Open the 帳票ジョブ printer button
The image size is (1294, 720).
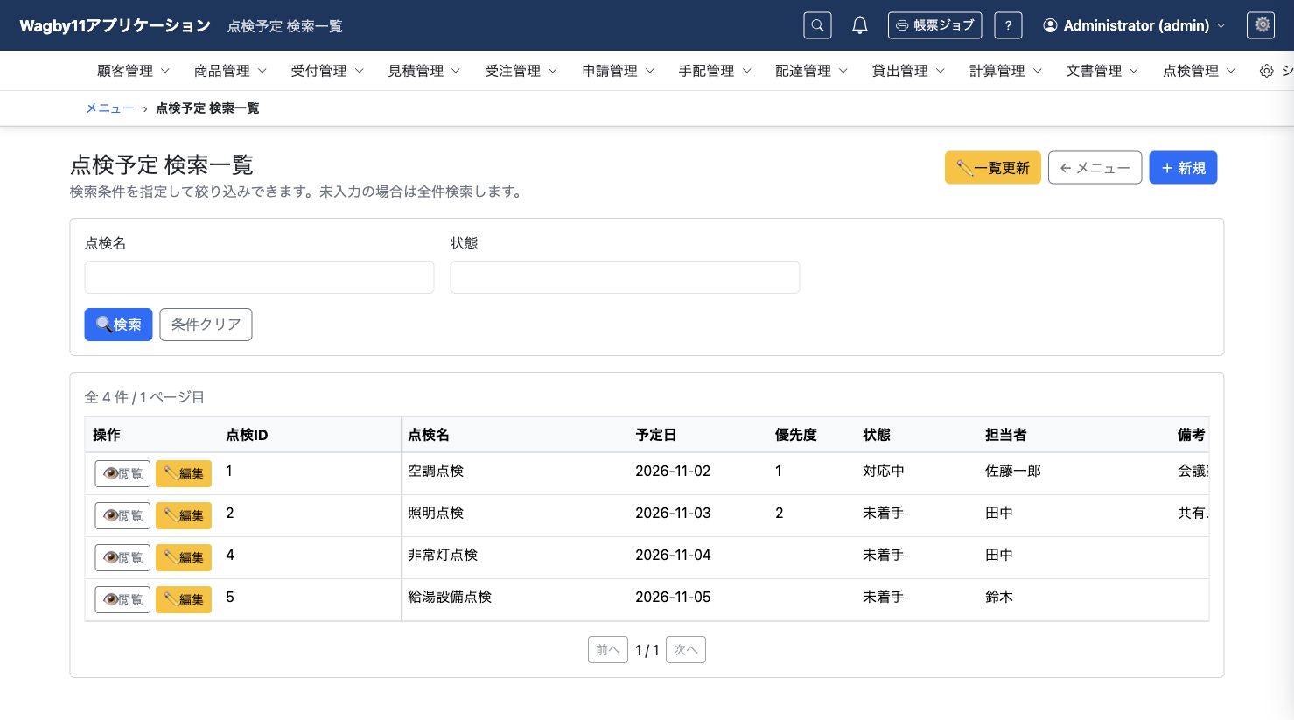pos(934,25)
